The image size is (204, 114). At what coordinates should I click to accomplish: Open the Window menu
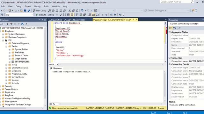[x=56, y=6]
